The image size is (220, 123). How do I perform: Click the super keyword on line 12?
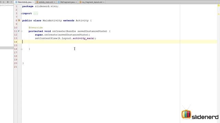click(39, 35)
